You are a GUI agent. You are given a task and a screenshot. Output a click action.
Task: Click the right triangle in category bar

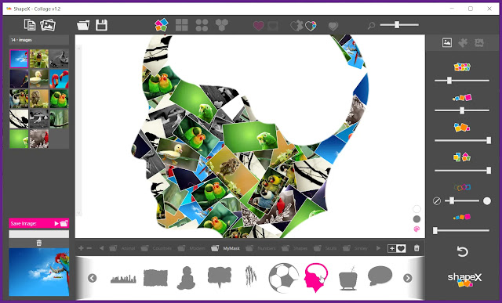click(379, 248)
